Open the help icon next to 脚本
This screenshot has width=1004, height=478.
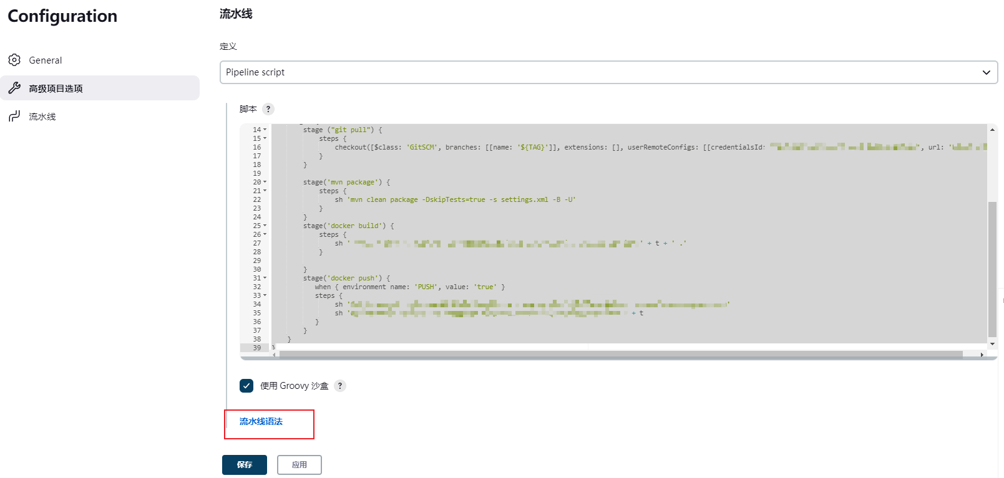268,109
